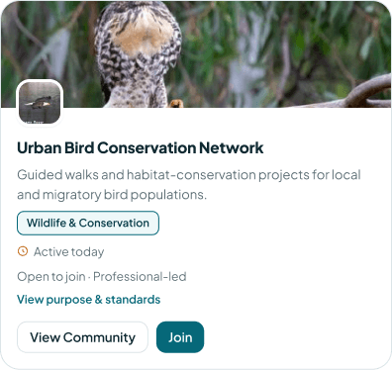Viewport: 392px width, 370px height.
Task: Click the Active today status label
Action: pyautogui.click(x=68, y=252)
